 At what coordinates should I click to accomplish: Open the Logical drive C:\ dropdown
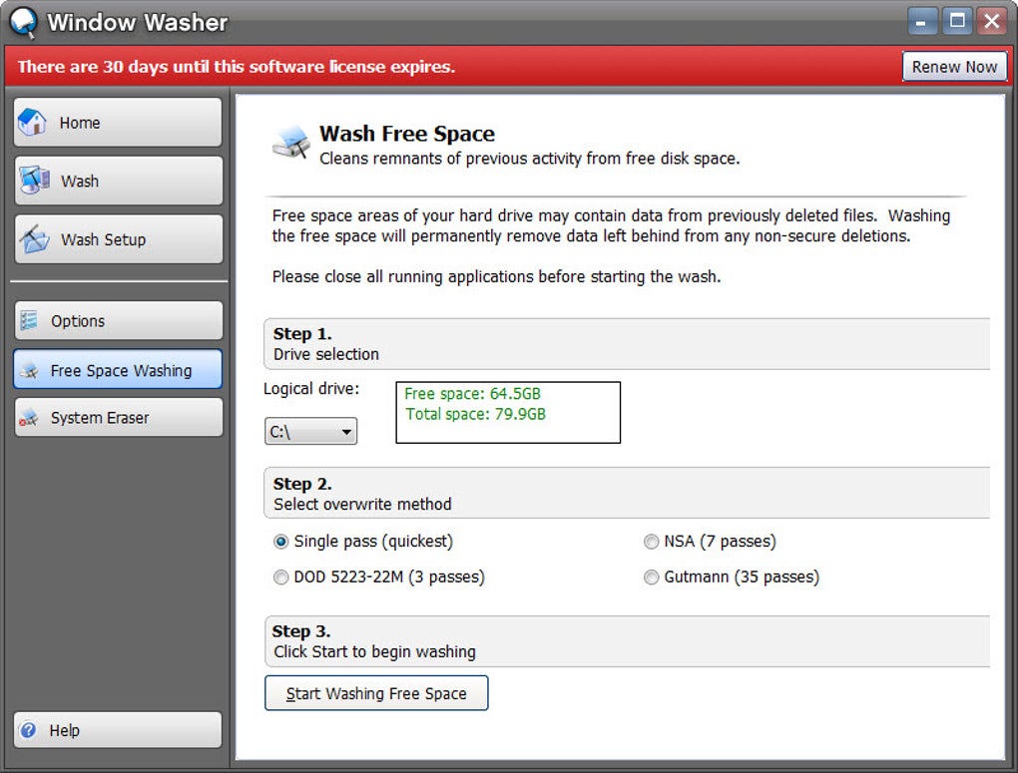pyautogui.click(x=311, y=432)
